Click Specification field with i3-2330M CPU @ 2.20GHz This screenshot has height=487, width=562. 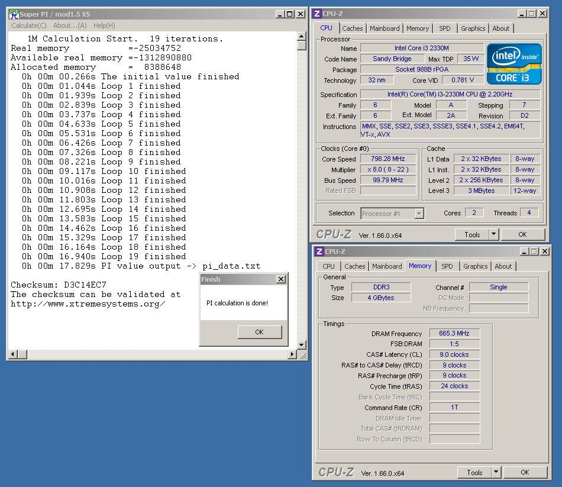point(450,94)
